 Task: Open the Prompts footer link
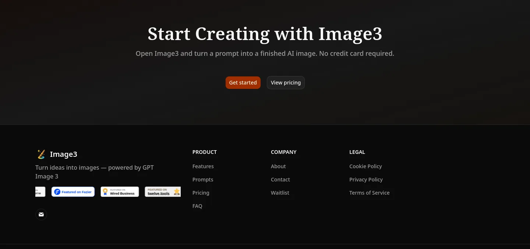[203, 180]
